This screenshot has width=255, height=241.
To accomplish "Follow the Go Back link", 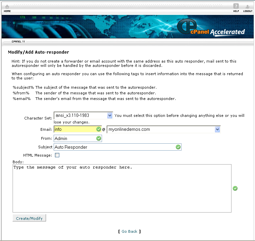I will (x=129, y=231).
